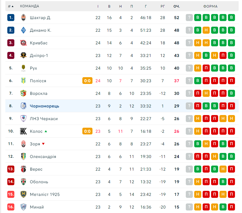
Task: Click Колос live score 0:0 badge
Action: point(87,131)
